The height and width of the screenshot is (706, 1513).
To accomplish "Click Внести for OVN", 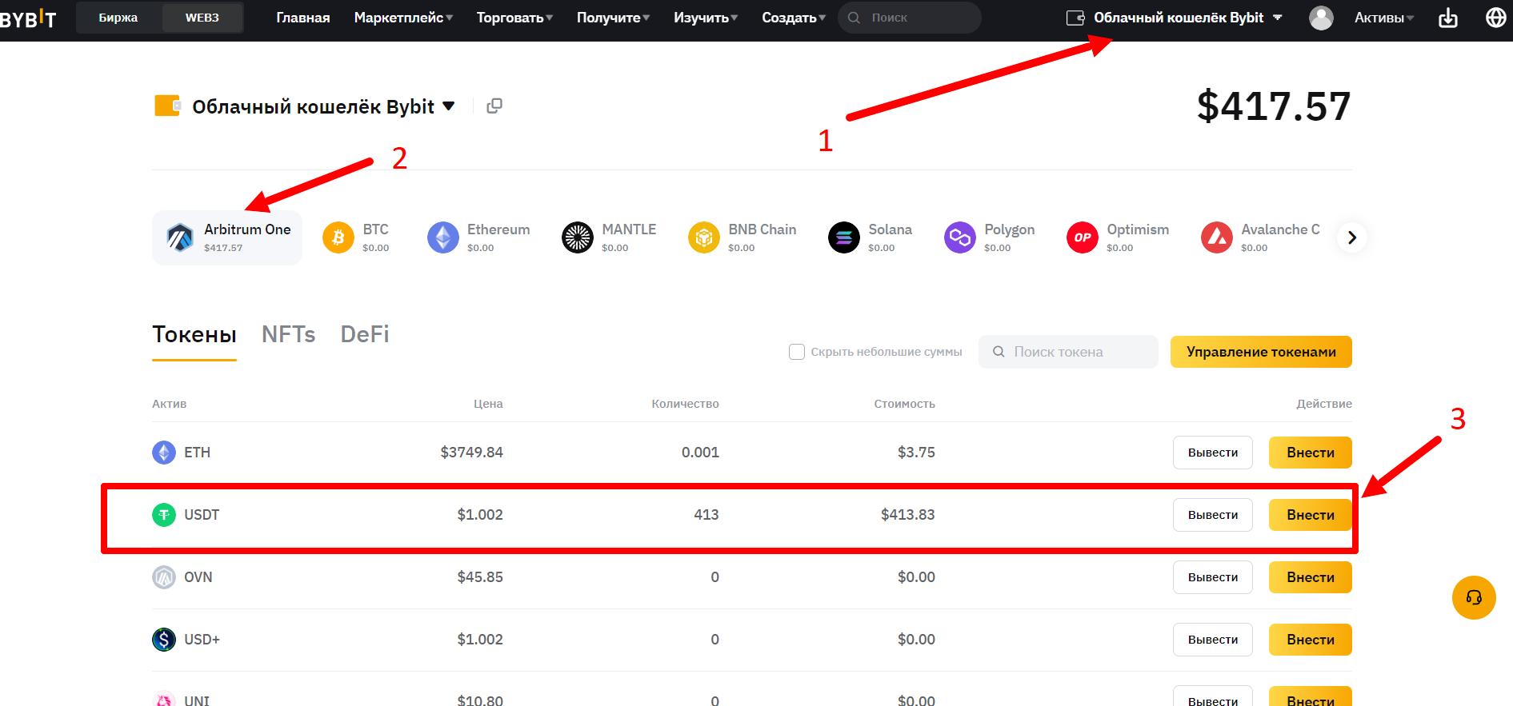I will [1311, 577].
